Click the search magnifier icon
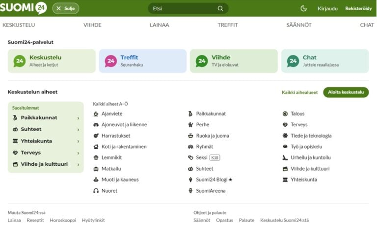Screen dimensions: 377x225 (x=220, y=8)
